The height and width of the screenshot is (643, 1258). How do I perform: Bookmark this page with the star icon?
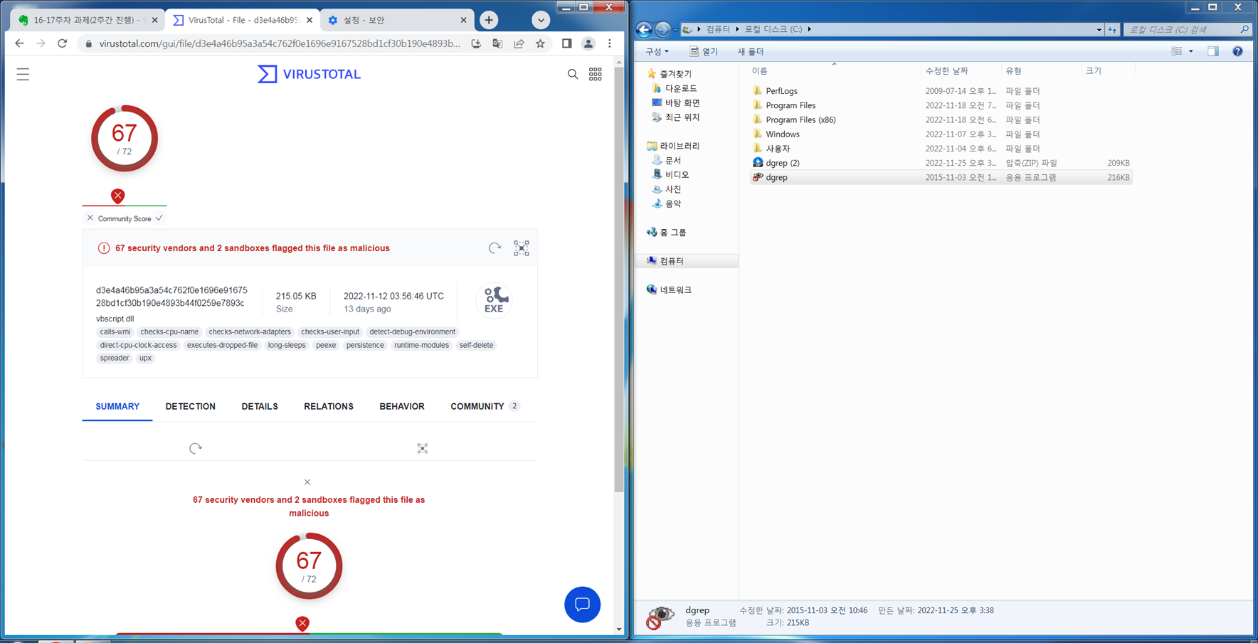(x=541, y=43)
